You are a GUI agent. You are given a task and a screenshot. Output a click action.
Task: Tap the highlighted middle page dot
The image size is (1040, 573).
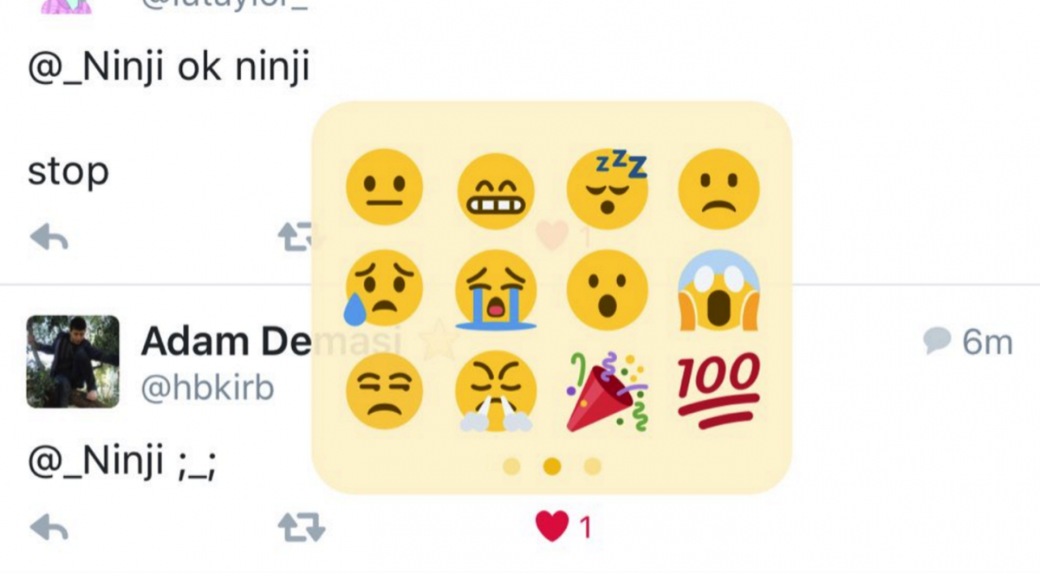pyautogui.click(x=552, y=467)
